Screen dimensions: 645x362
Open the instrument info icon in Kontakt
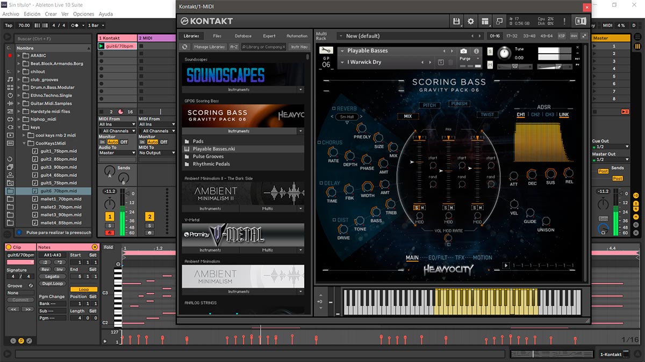coord(476,51)
